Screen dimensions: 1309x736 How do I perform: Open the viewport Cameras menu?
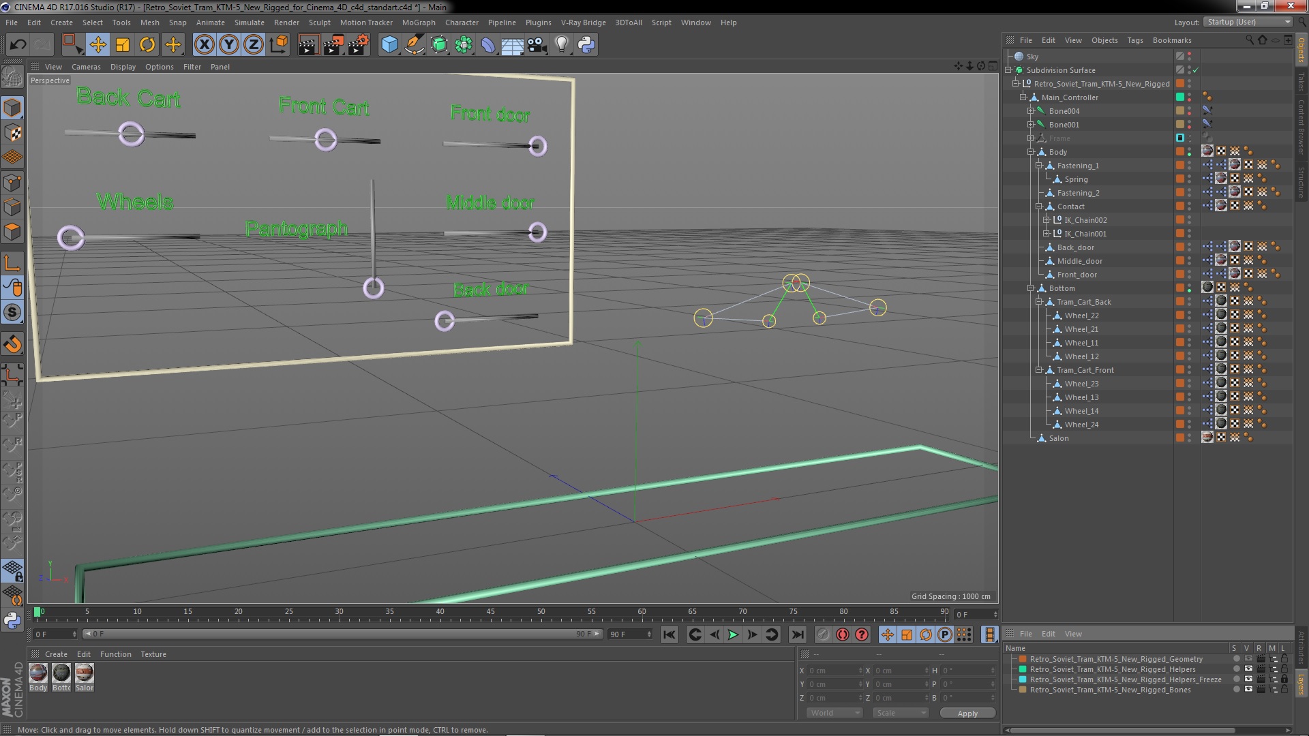coord(86,67)
